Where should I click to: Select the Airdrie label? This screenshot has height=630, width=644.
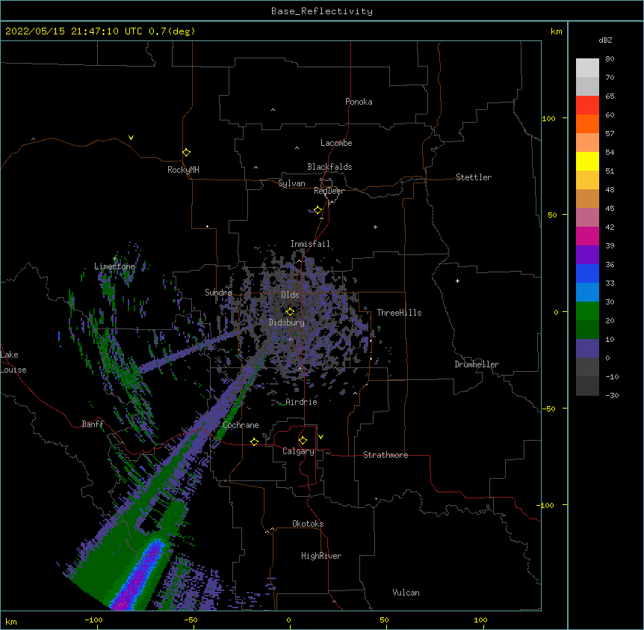coord(302,402)
